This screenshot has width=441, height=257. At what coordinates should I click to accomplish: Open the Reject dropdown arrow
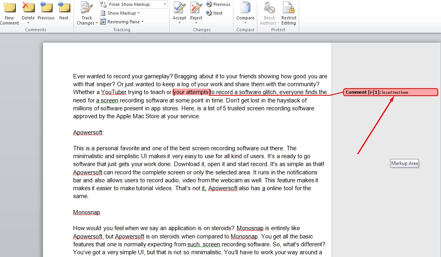196,23
